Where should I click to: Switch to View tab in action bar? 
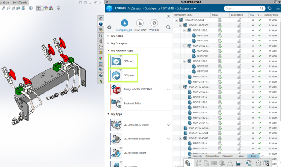(x=241, y=156)
